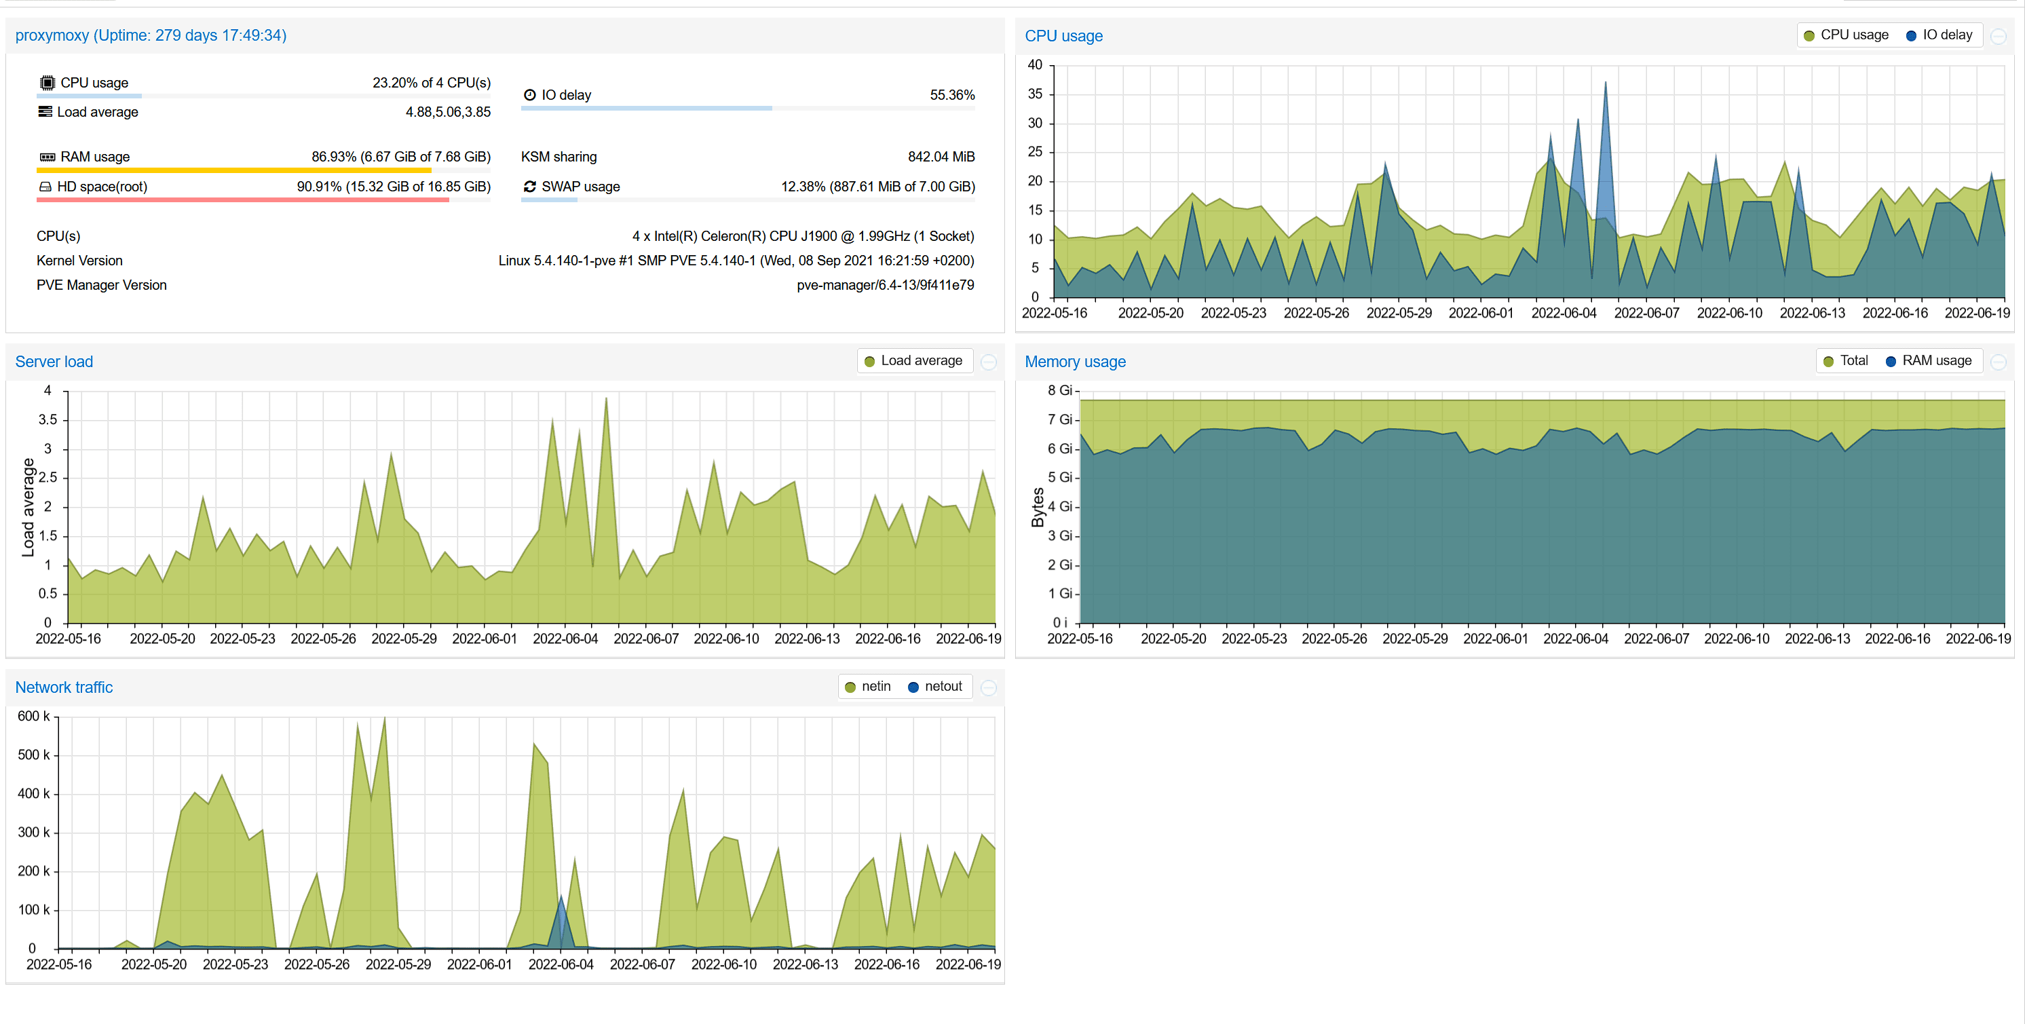Click the '8 Gi' axis label in Memory chart

pos(1060,391)
